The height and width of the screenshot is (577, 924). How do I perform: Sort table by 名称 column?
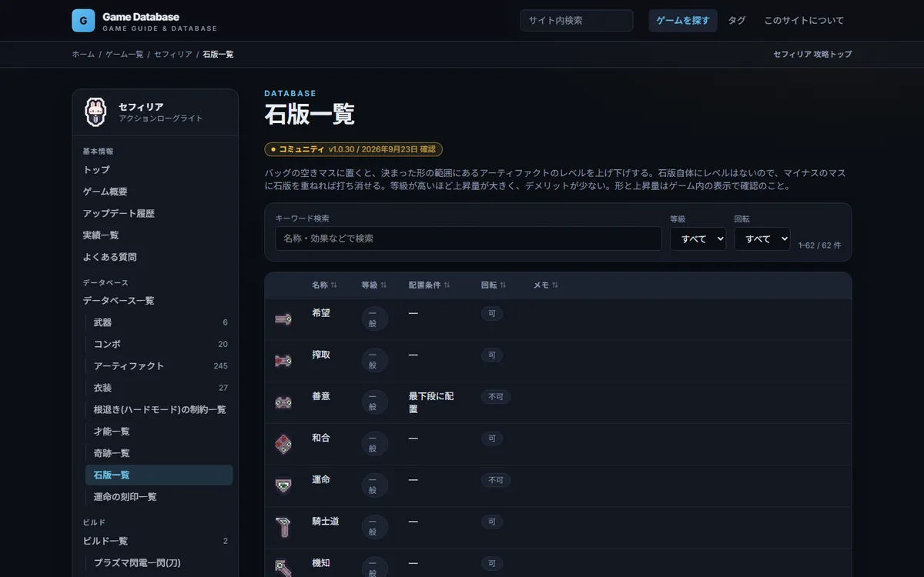tap(324, 285)
